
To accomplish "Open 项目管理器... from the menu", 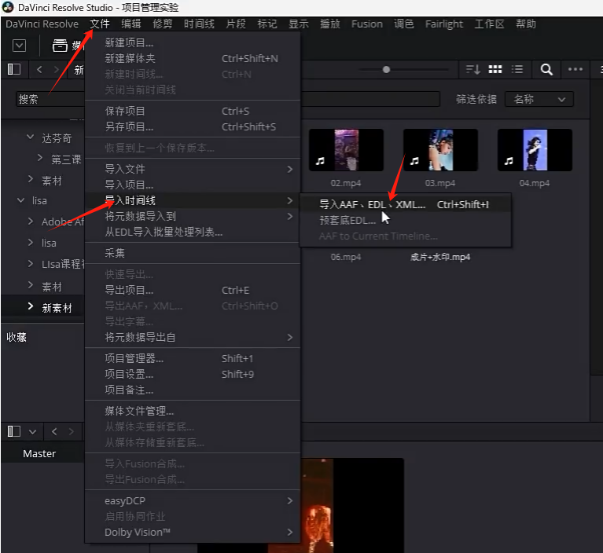I will 193,358.
